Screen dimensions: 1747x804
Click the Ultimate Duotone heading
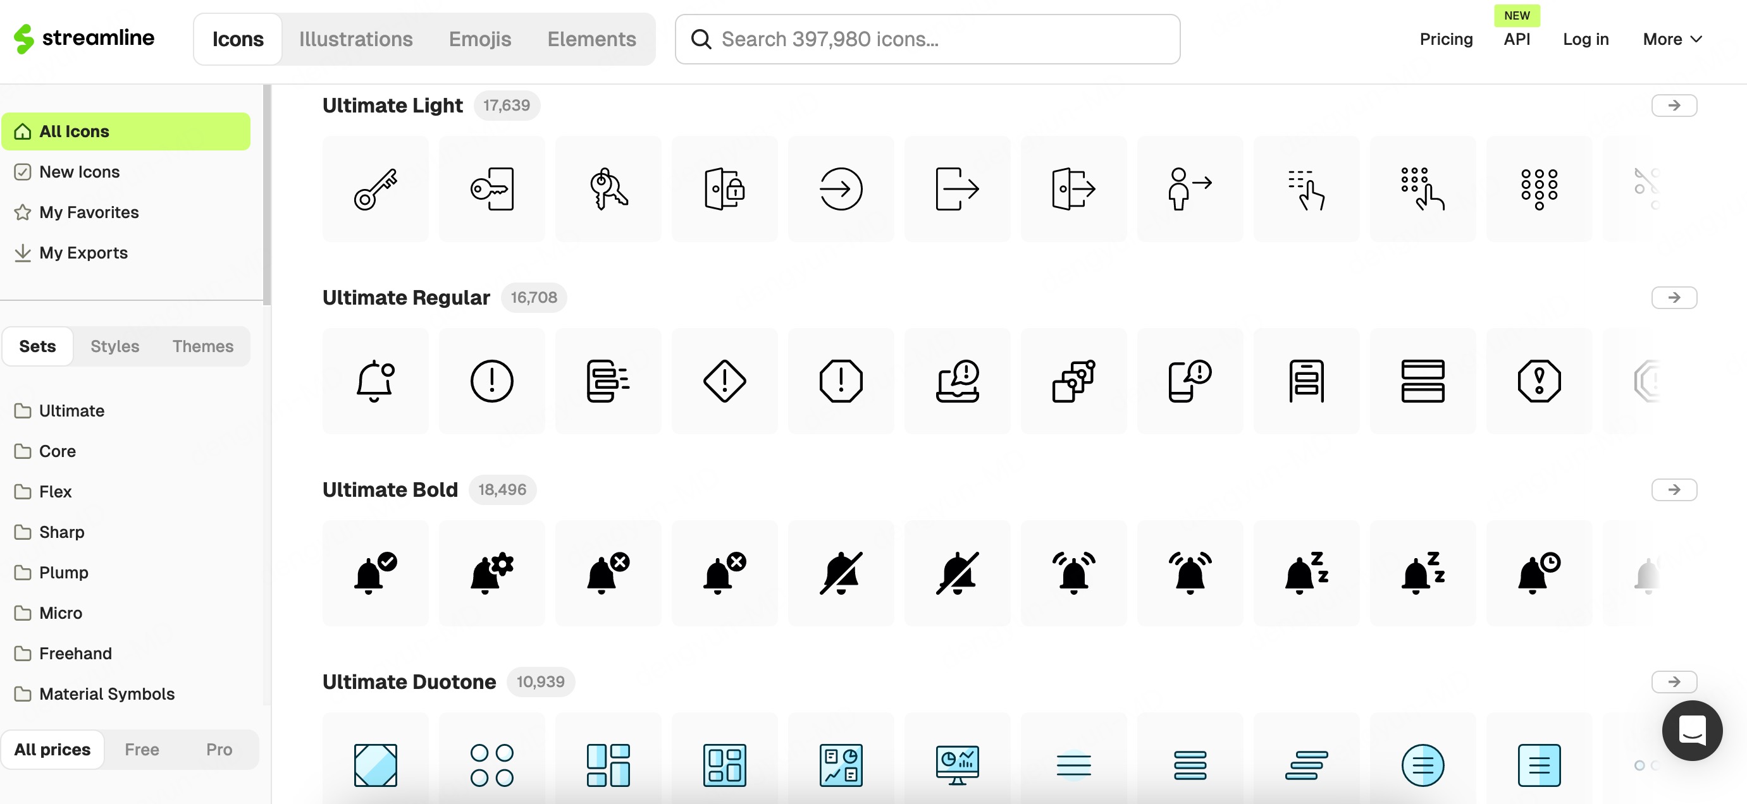[x=409, y=681]
